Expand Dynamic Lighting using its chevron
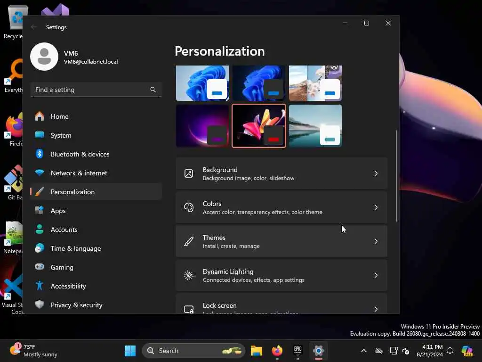Viewport: 482px width, 362px height. coord(376,275)
